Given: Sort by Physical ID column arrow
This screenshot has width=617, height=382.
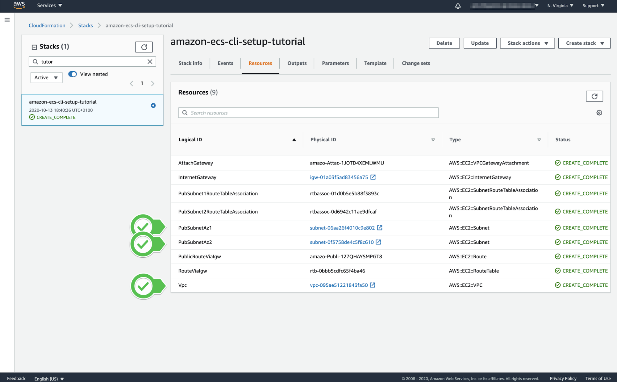Looking at the screenshot, I should click(x=433, y=140).
